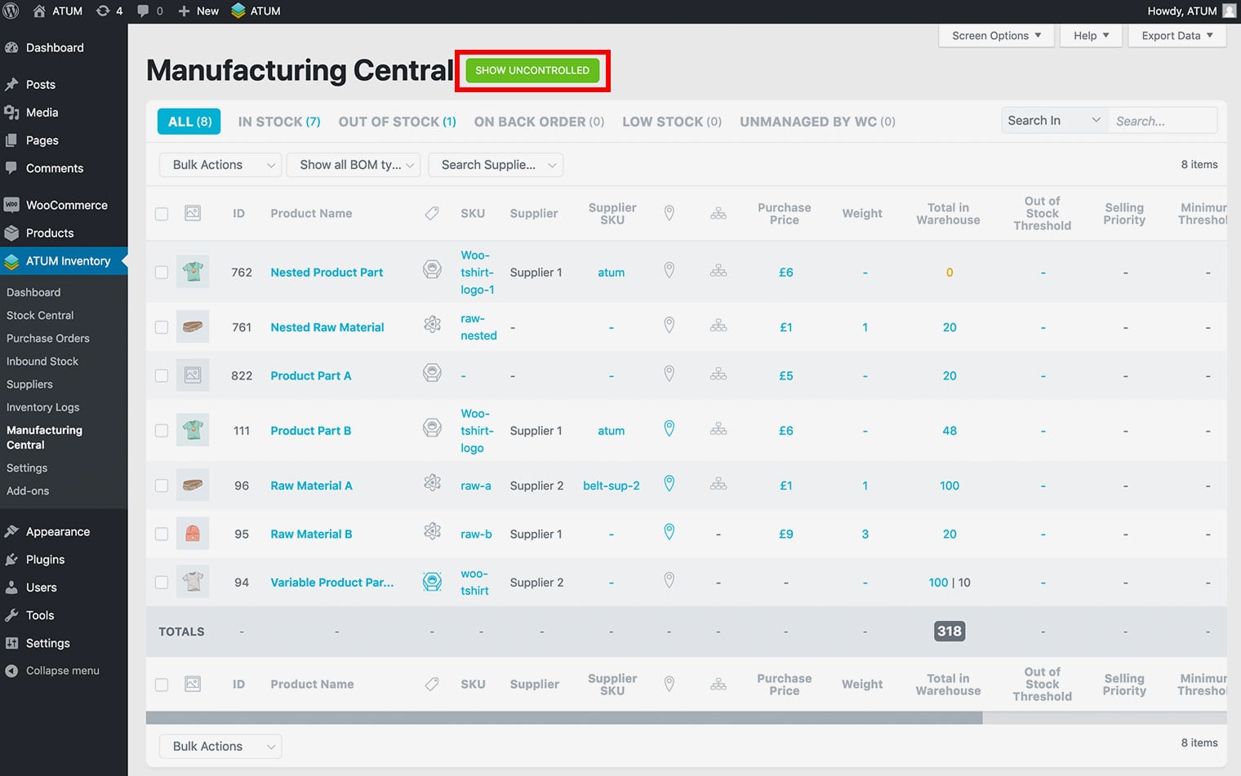
Task: Click the thumbnail image column header icon
Action: coord(193,213)
